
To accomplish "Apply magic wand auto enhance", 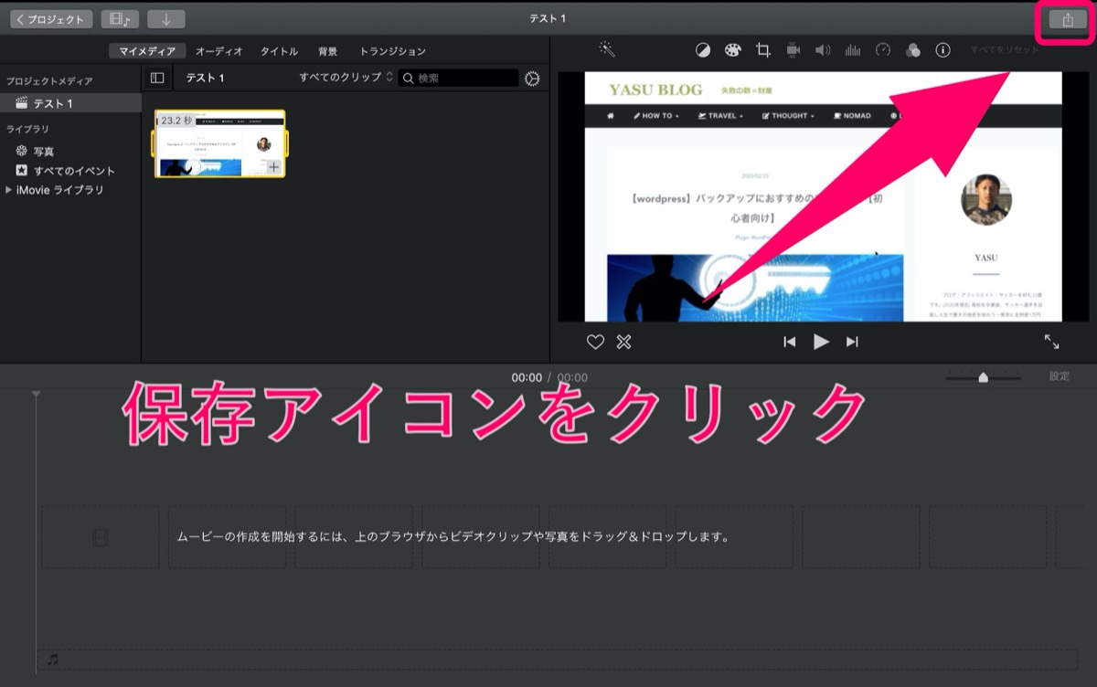I will pos(607,48).
